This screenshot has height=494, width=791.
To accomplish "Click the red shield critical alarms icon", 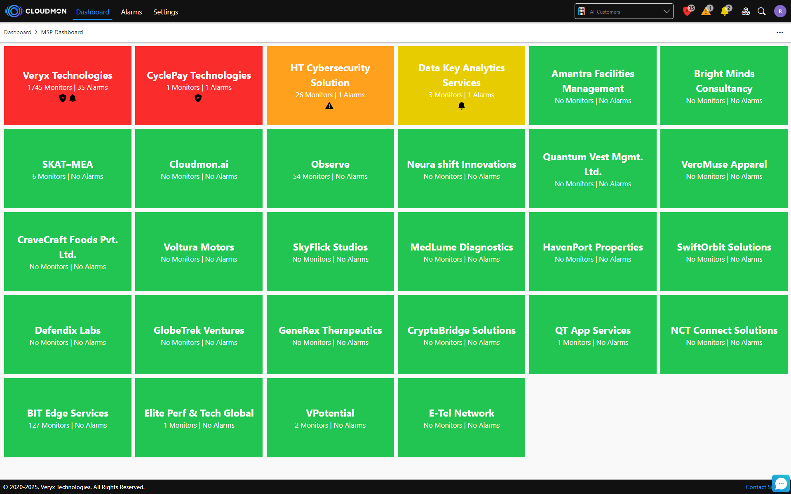I will pos(687,12).
